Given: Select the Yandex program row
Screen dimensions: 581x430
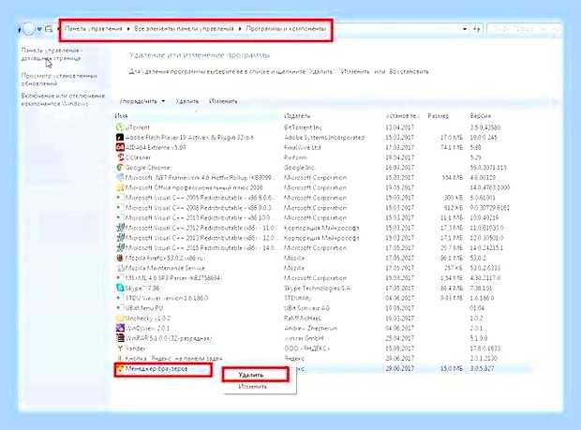Looking at the screenshot, I should (324, 348).
